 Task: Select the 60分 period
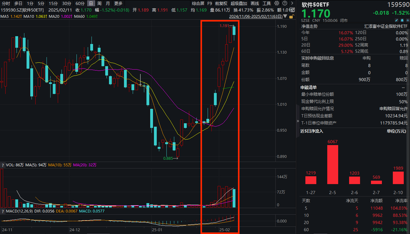click(x=80, y=3)
